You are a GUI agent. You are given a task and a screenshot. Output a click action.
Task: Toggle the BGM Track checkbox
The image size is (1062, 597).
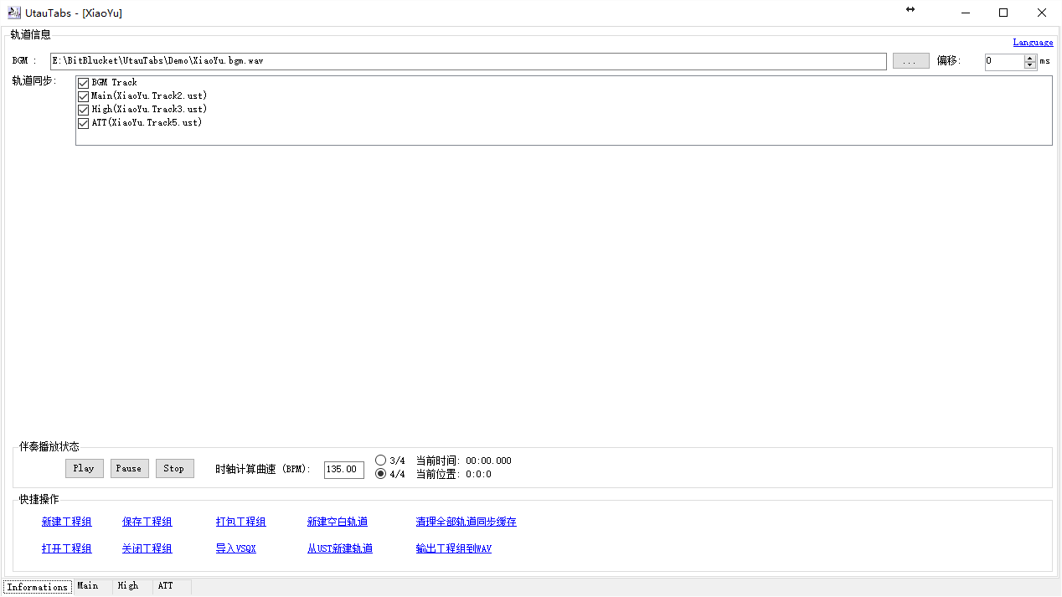(x=83, y=83)
